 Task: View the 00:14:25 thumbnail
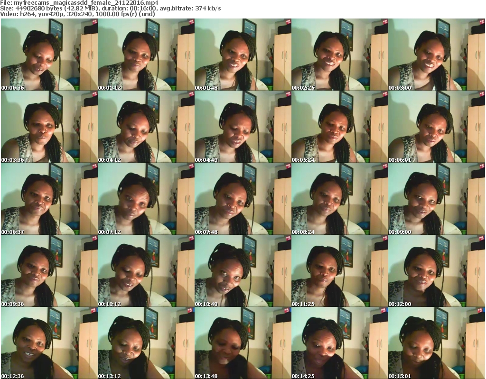[340, 343]
